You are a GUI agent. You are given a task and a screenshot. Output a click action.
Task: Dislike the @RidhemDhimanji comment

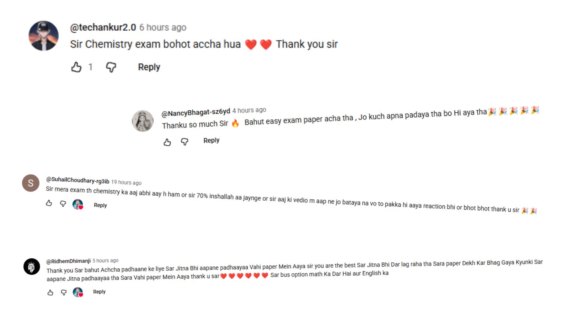tap(64, 292)
